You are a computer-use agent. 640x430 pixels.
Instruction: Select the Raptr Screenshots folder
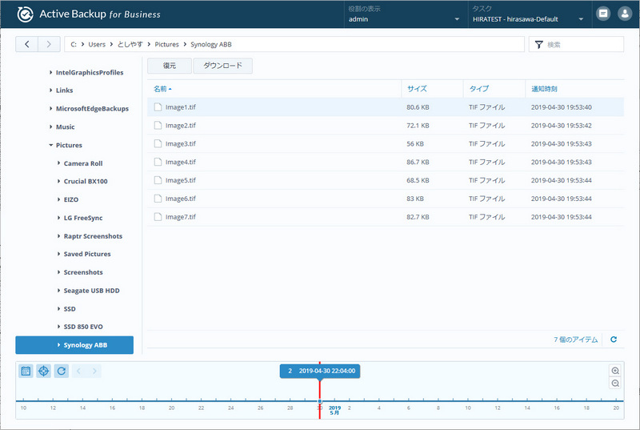pos(93,236)
